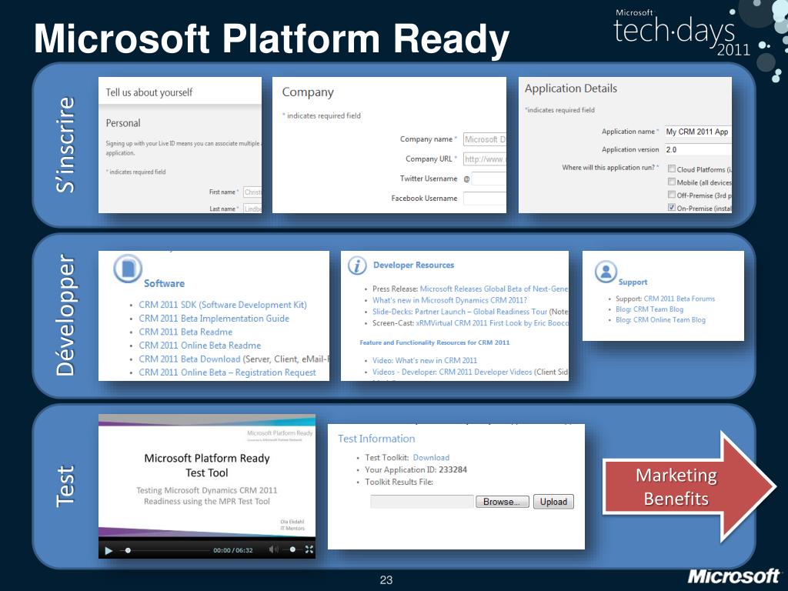Open xRMVirtual CRM 2011 First Look link
788x591 pixels.
click(x=492, y=323)
